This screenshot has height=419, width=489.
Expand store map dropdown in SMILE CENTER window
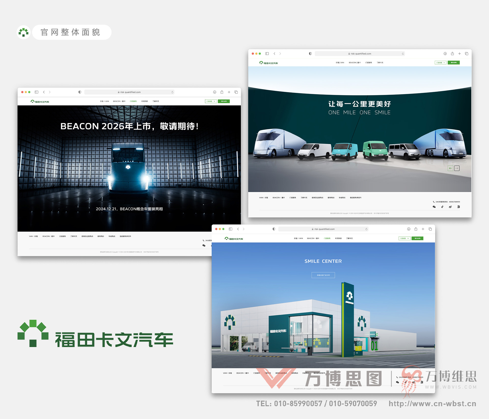pos(404,238)
